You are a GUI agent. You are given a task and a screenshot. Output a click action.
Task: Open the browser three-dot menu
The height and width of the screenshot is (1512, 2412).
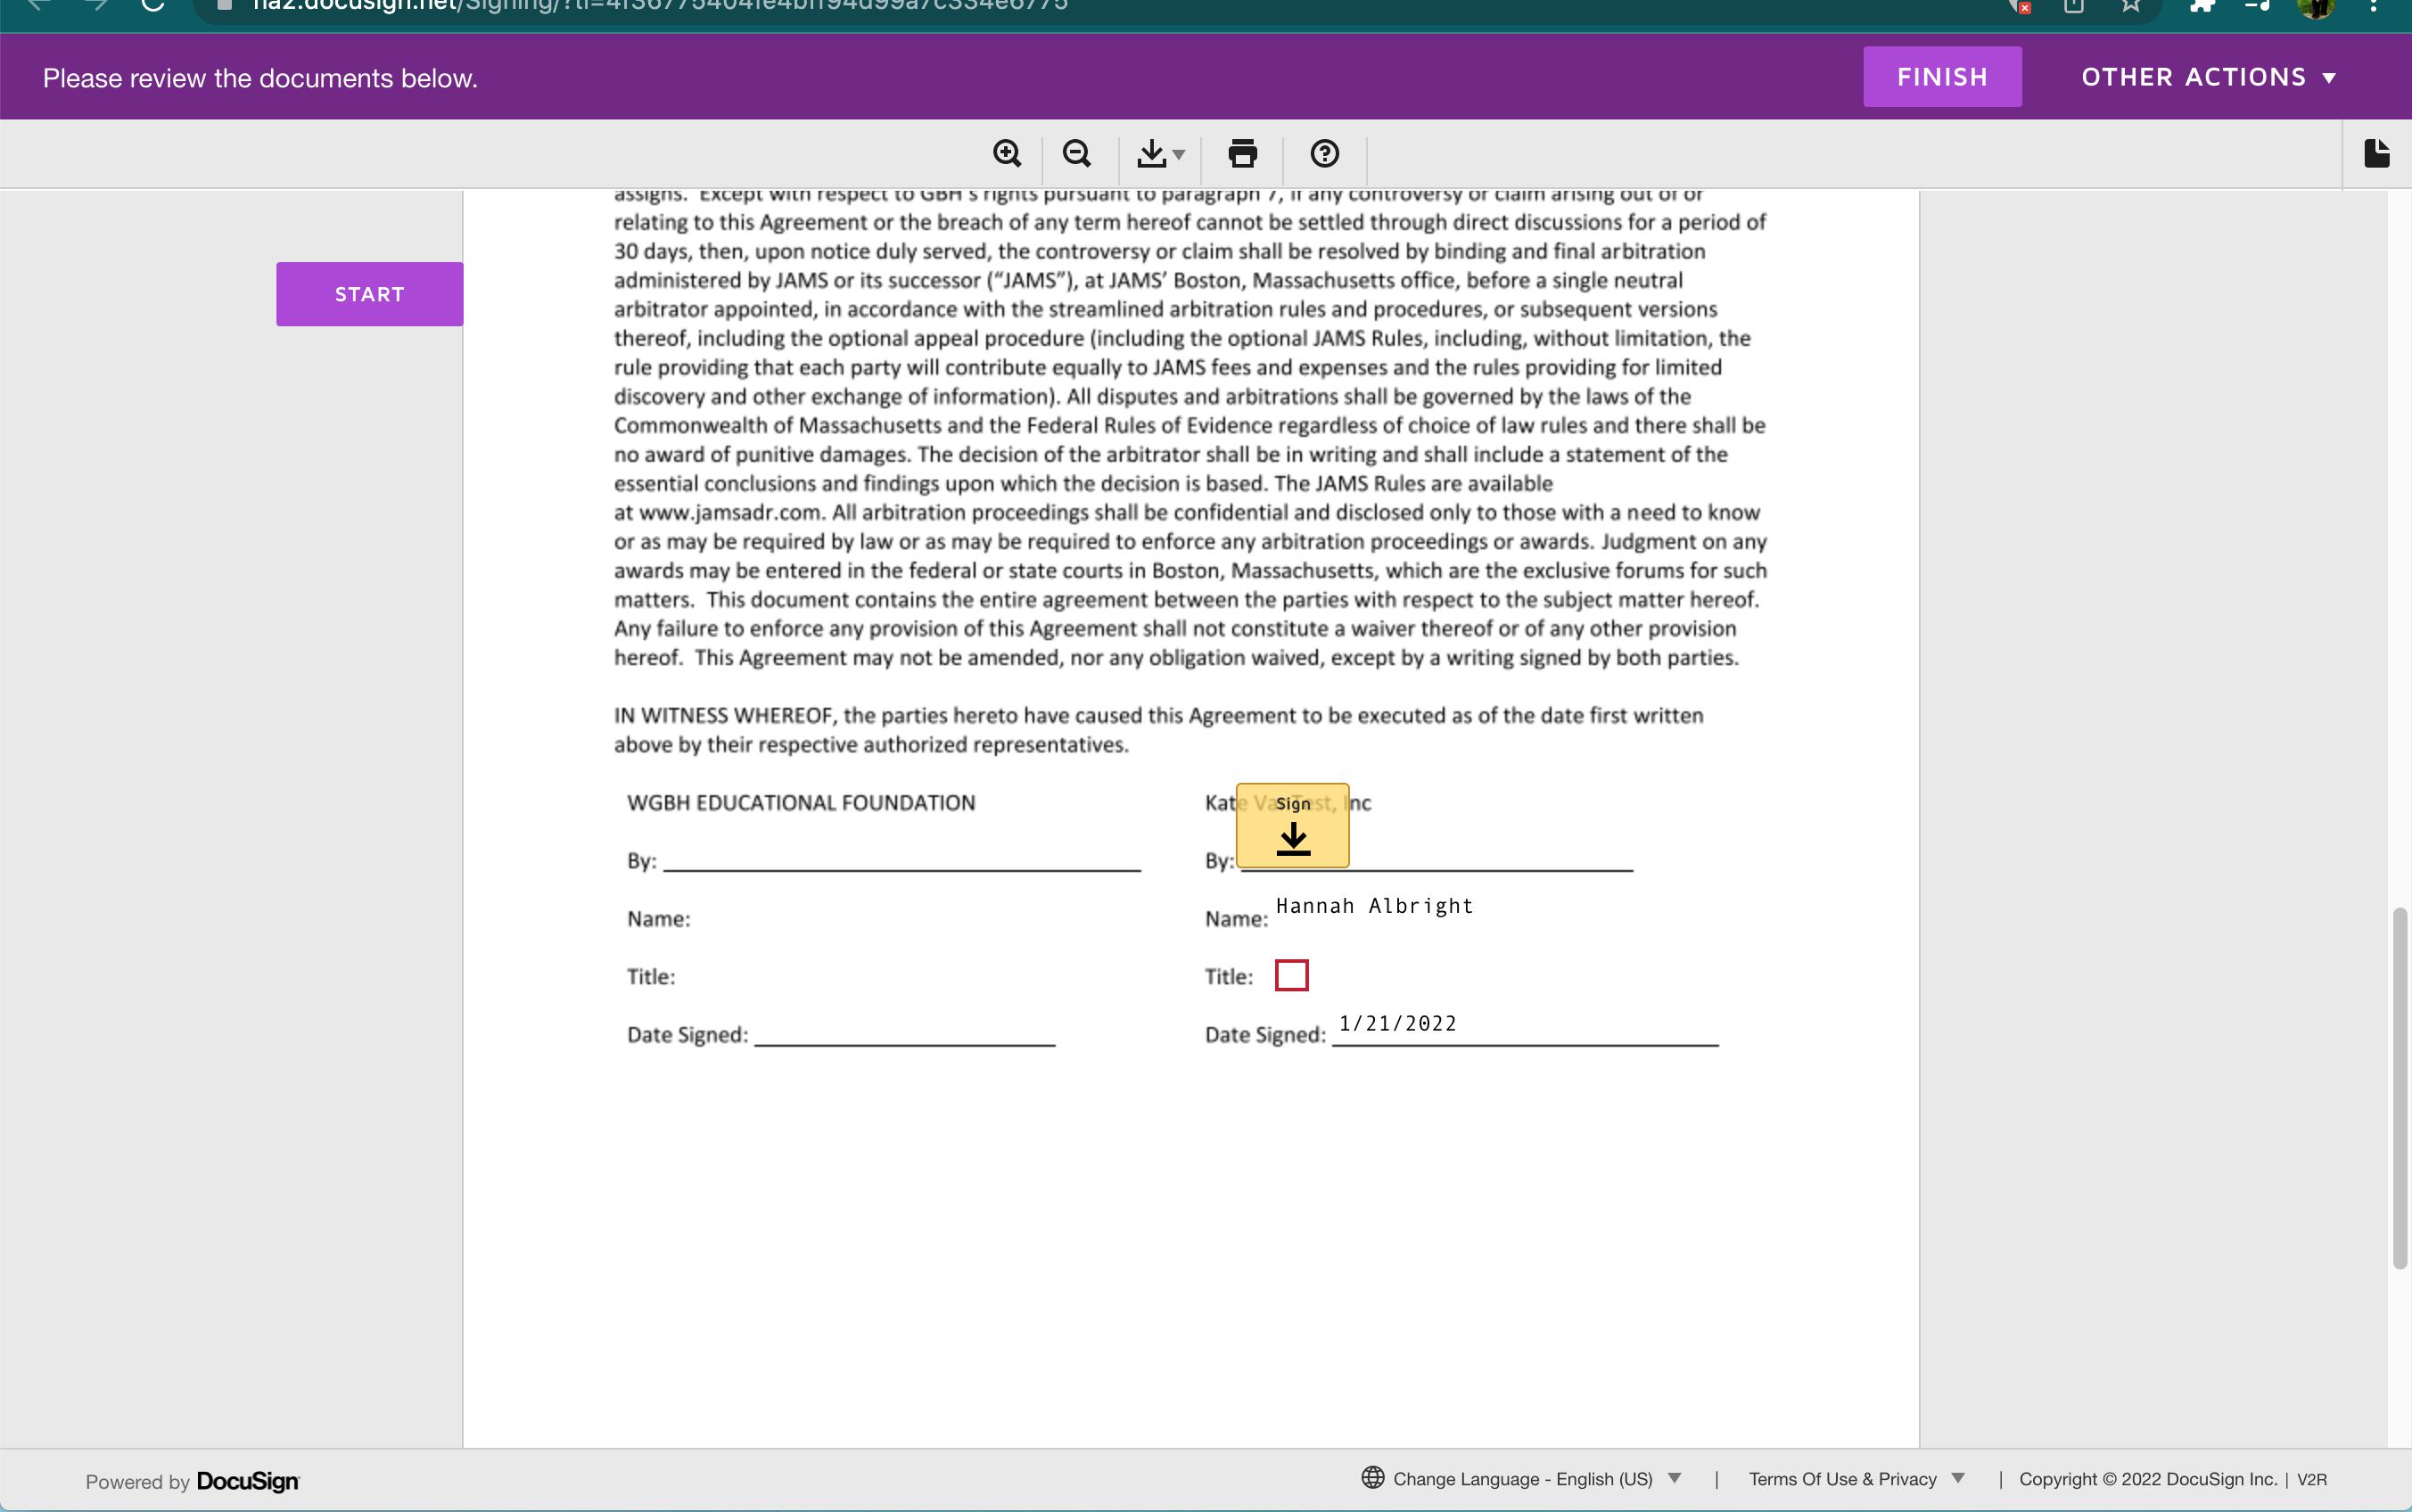click(x=2373, y=5)
